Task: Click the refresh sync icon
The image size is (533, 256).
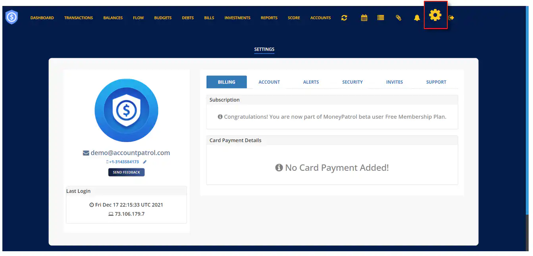Action: tap(344, 18)
